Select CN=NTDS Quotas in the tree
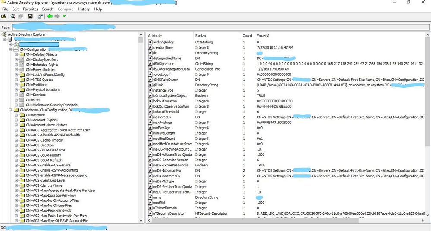The image size is (431, 231). click(x=40, y=80)
